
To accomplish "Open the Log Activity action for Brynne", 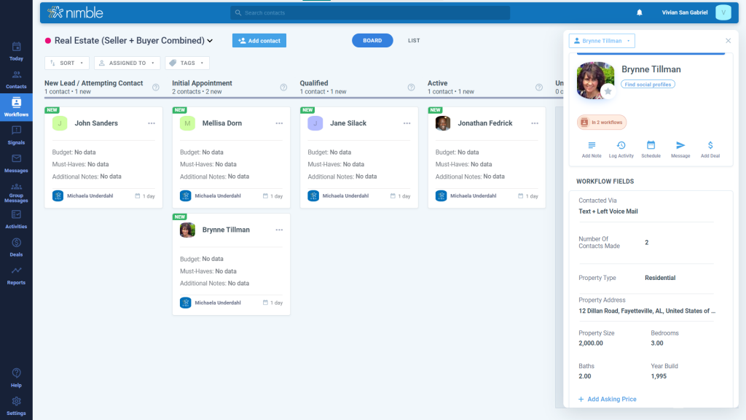I will 621,149.
